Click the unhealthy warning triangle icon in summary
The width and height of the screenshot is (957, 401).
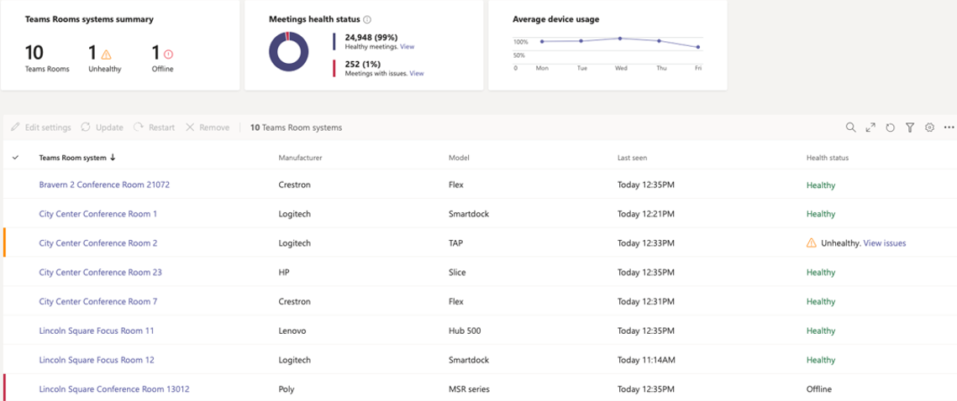coord(106,55)
